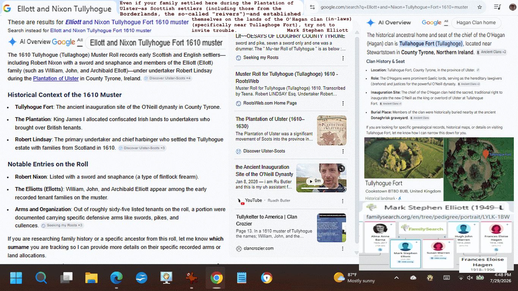Viewport: 518px width, 291px height.
Task: Open the blue notepad app on the taskbar
Action: pyautogui.click(x=241, y=278)
